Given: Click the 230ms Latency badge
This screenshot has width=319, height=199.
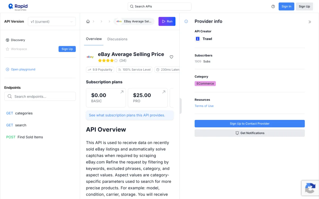Looking at the screenshot, I should (x=167, y=70).
